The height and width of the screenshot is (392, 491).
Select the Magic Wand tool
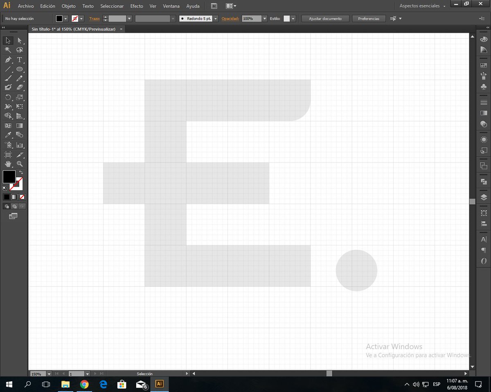(8, 50)
